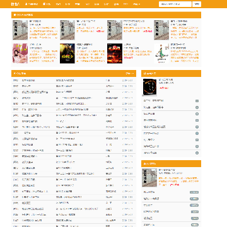Open the second navigation item with list icon
The height and width of the screenshot is (227, 227).
tap(47, 4)
